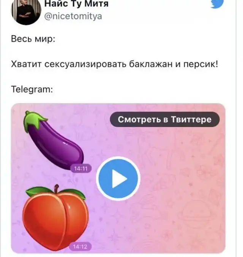Play the embedded video

[118, 179]
